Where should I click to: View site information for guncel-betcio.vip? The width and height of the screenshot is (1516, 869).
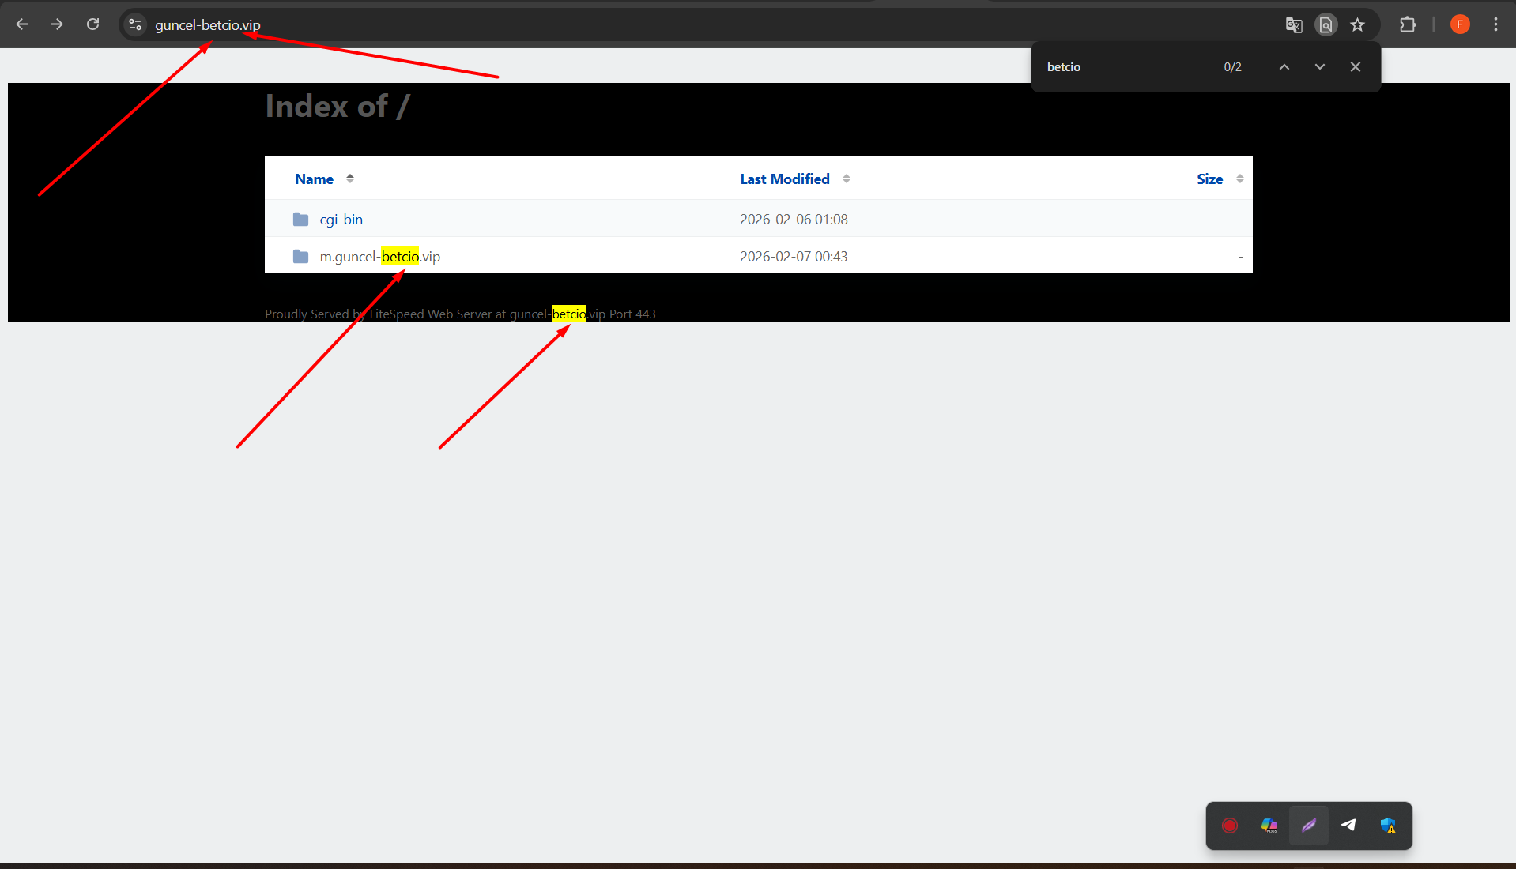(x=135, y=24)
